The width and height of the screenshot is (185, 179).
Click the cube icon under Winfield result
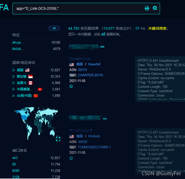71,158
